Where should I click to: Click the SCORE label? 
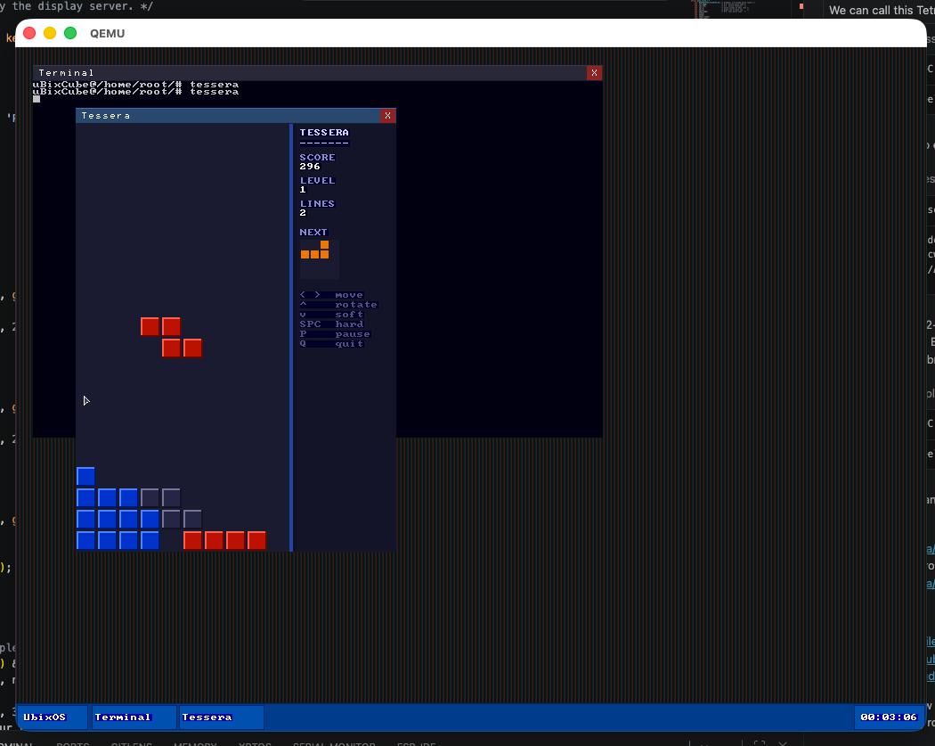coord(317,158)
